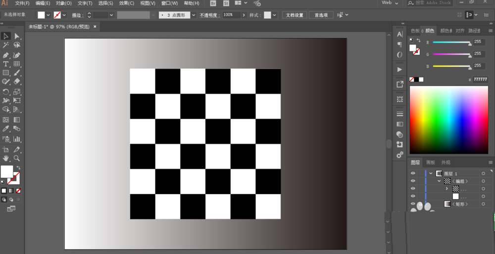Select the Free Transform tool
The width and height of the screenshot is (495, 254).
pos(17,100)
